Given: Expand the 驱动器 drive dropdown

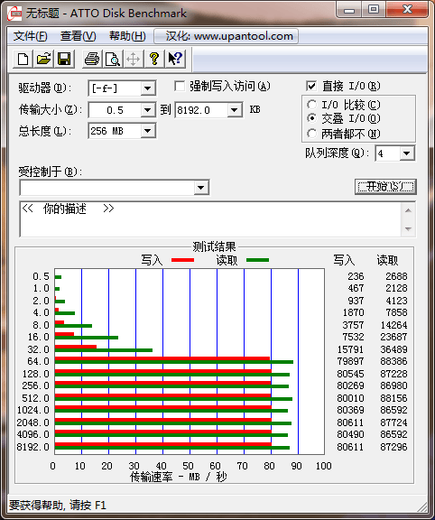Looking at the screenshot, I should point(147,88).
